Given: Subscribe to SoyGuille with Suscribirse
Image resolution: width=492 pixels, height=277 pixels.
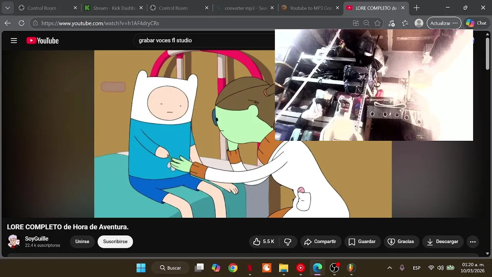Looking at the screenshot, I should (x=115, y=242).
